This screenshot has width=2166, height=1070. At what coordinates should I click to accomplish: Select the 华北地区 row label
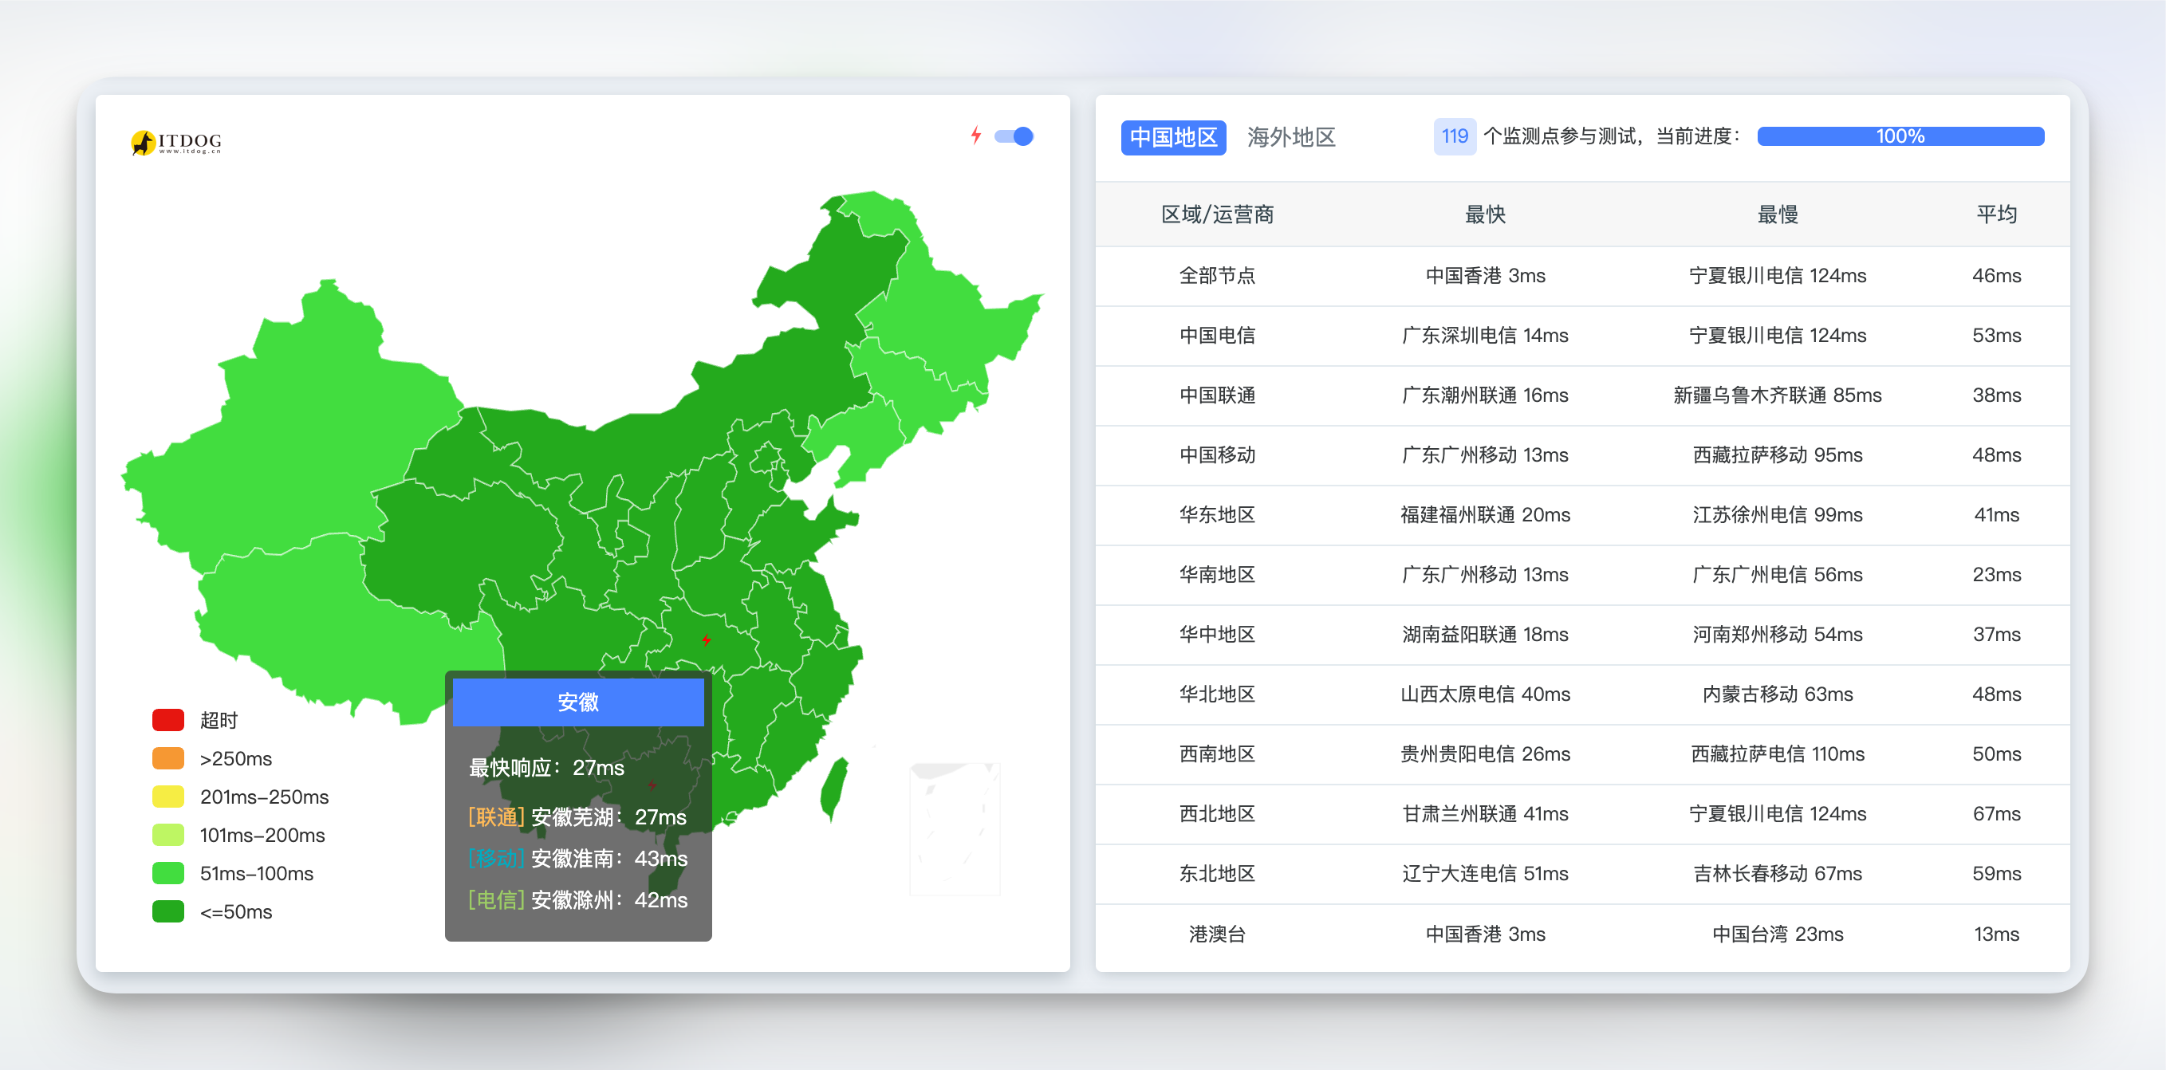coord(1217,694)
